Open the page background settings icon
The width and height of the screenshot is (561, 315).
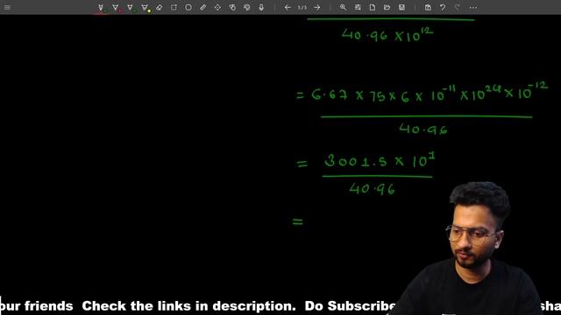click(358, 7)
